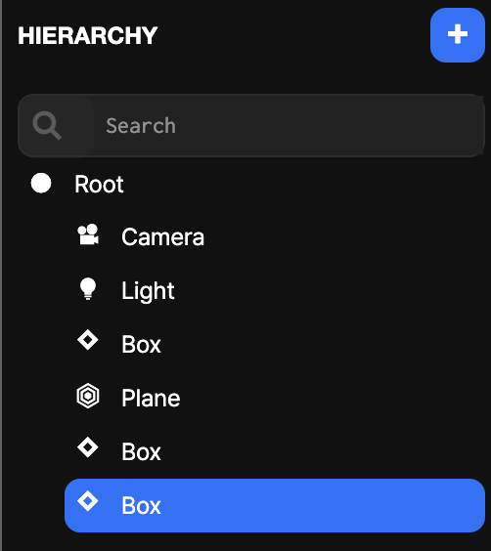Click the light bulb icon
Screen dimensions: 491x551
[x=88, y=288]
